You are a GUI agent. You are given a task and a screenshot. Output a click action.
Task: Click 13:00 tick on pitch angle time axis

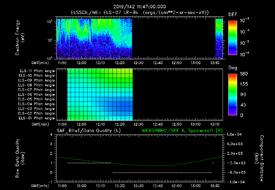pyautogui.click(x=196, y=124)
